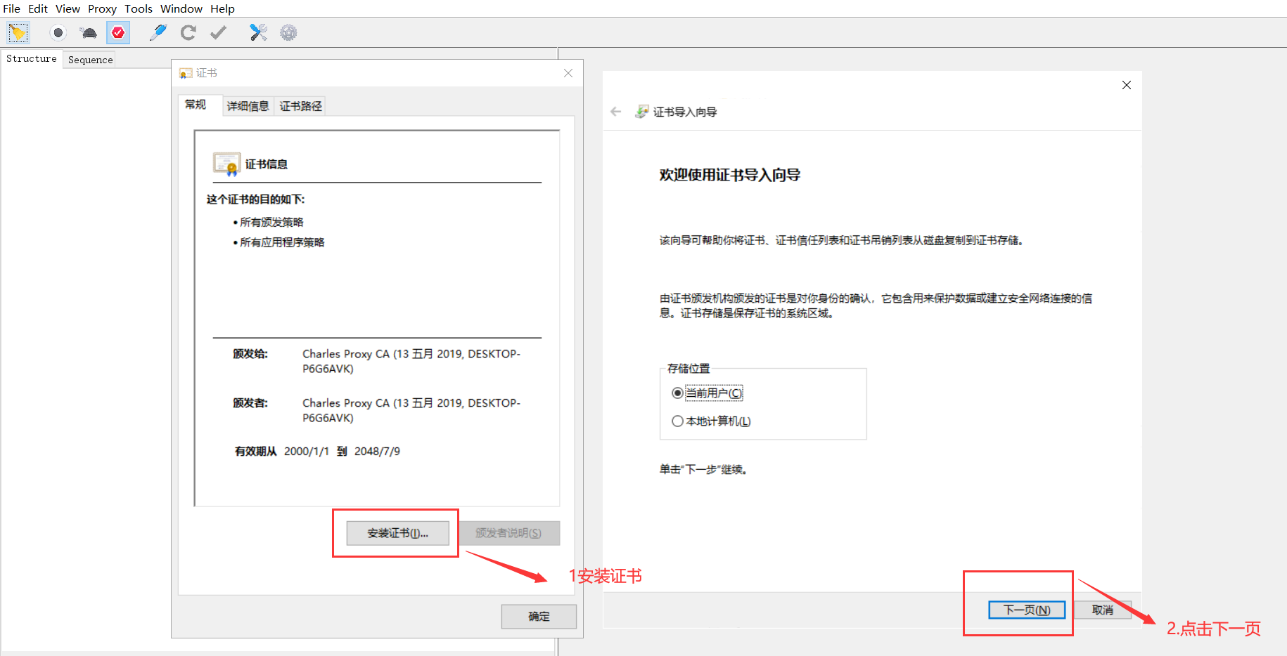
Task: Switch to the 详细信息 tab
Action: (x=248, y=106)
